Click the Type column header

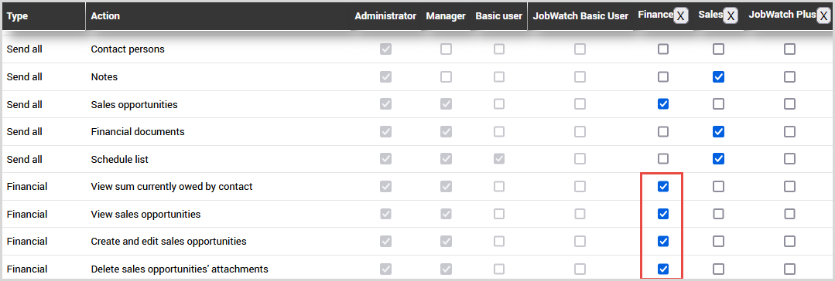click(x=18, y=16)
